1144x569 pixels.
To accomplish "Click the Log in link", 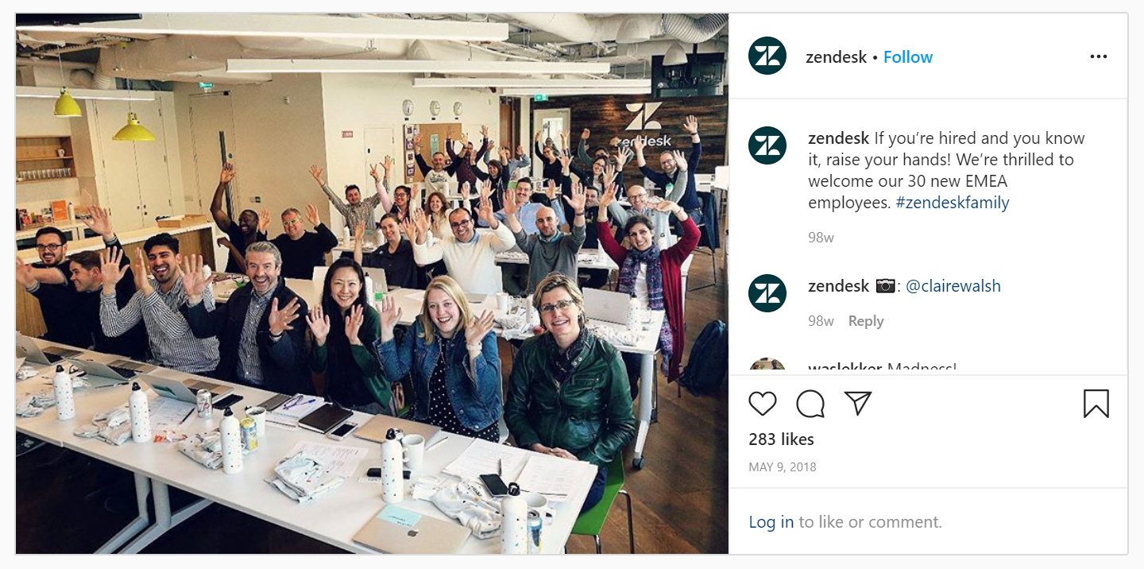I will (771, 522).
